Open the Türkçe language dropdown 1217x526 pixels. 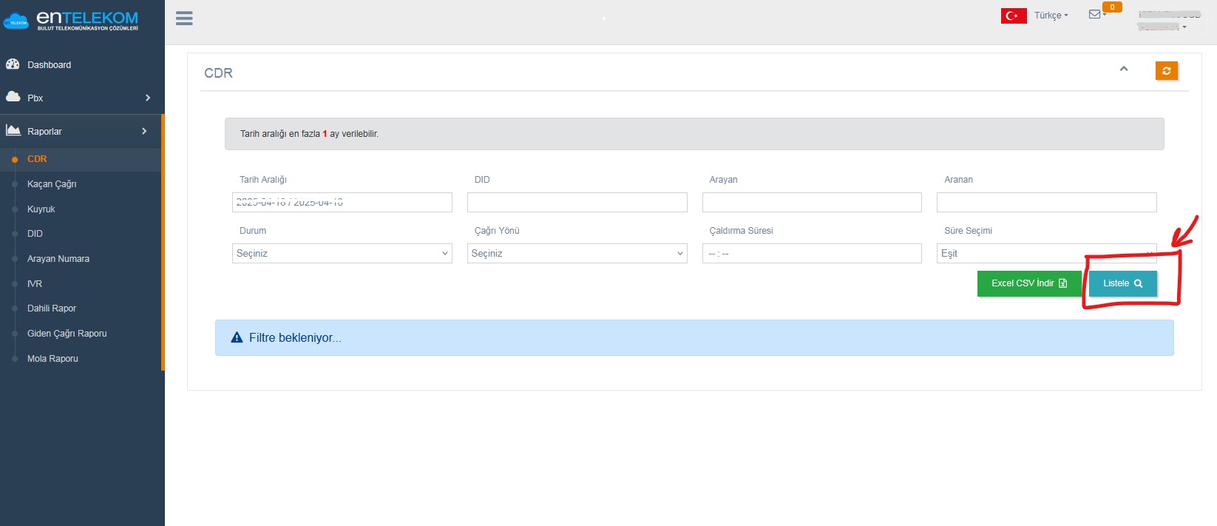(x=1051, y=16)
